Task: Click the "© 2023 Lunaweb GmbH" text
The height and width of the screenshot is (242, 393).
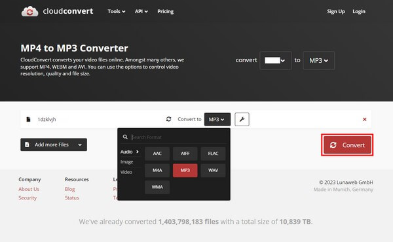Action: click(x=346, y=182)
